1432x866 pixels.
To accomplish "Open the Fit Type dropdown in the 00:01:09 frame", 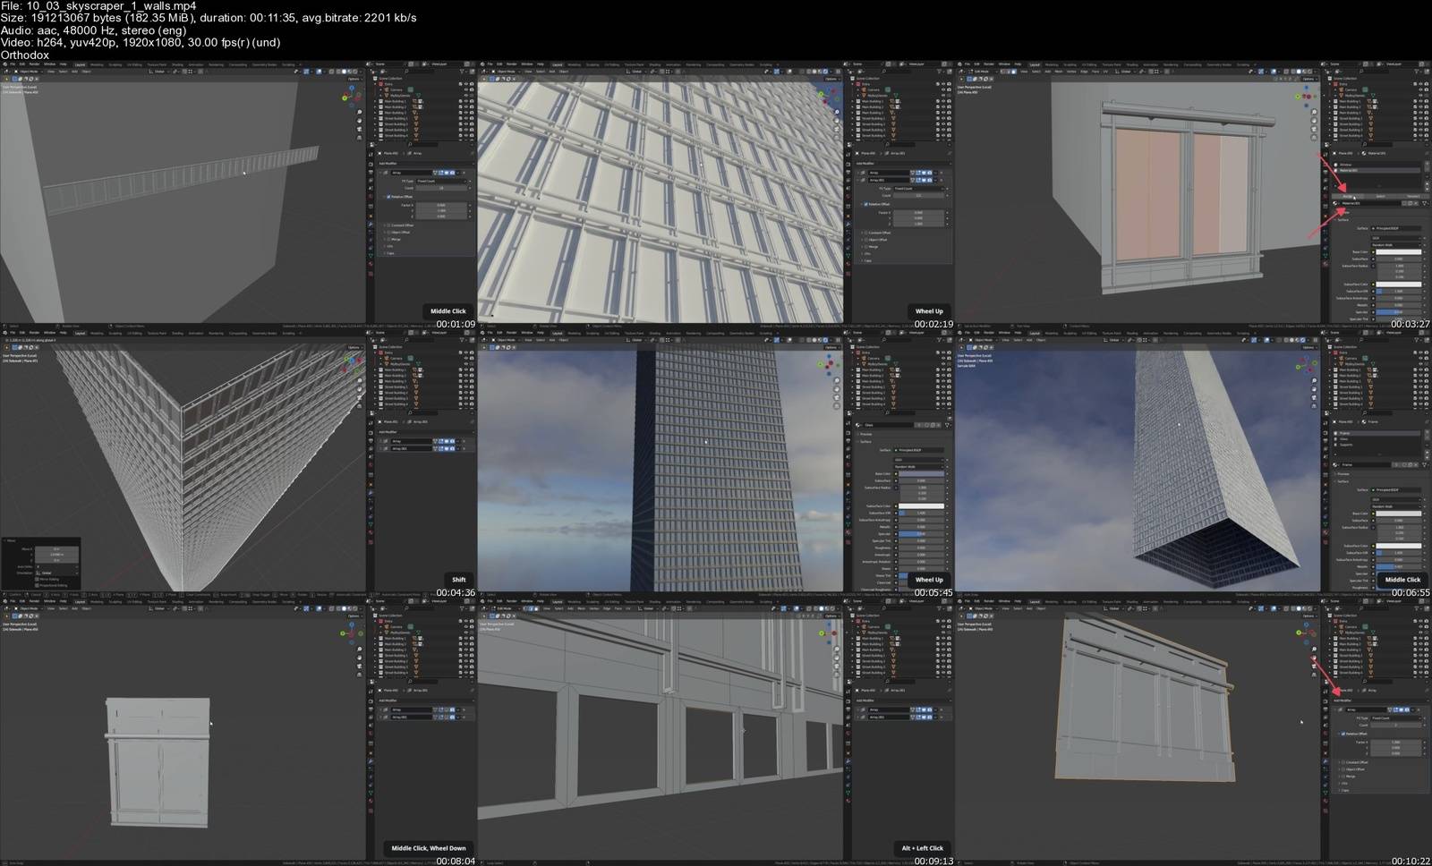I will [x=442, y=181].
